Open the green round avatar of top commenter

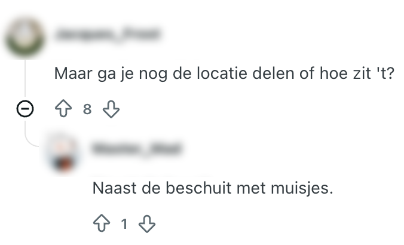[25, 36]
